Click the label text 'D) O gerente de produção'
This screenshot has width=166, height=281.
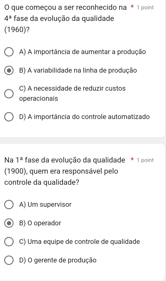58,260
